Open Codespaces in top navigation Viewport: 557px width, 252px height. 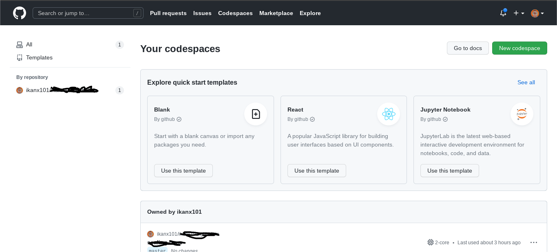point(235,13)
